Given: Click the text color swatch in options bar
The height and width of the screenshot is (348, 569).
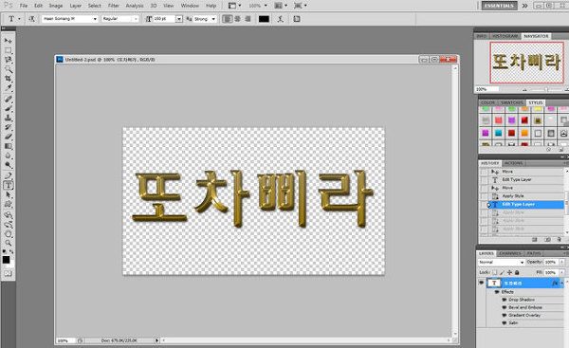Looking at the screenshot, I should pos(264,19).
